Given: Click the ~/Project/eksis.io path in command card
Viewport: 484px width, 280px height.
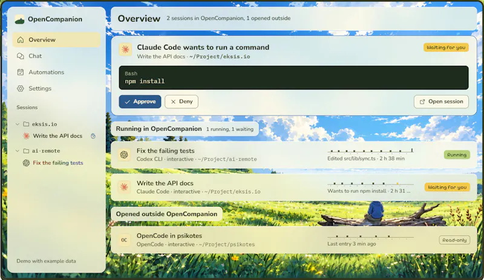Looking at the screenshot, I should point(220,57).
